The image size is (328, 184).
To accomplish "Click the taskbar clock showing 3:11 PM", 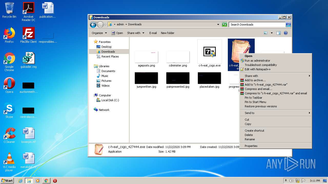I will [315, 181].
